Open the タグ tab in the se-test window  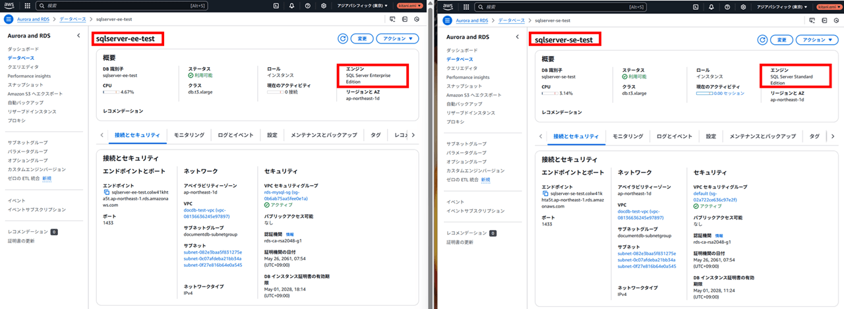click(814, 136)
